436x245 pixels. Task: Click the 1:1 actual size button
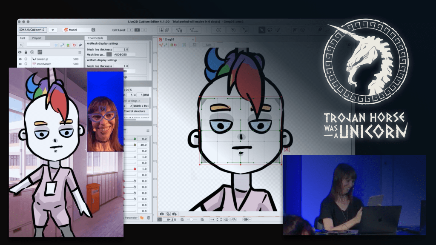click(212, 219)
